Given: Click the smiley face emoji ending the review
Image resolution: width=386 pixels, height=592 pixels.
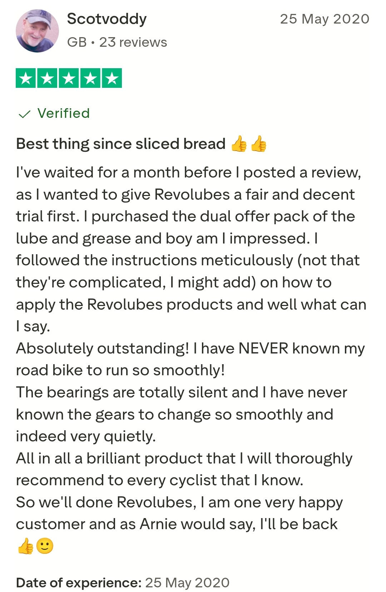Looking at the screenshot, I should 45,546.
